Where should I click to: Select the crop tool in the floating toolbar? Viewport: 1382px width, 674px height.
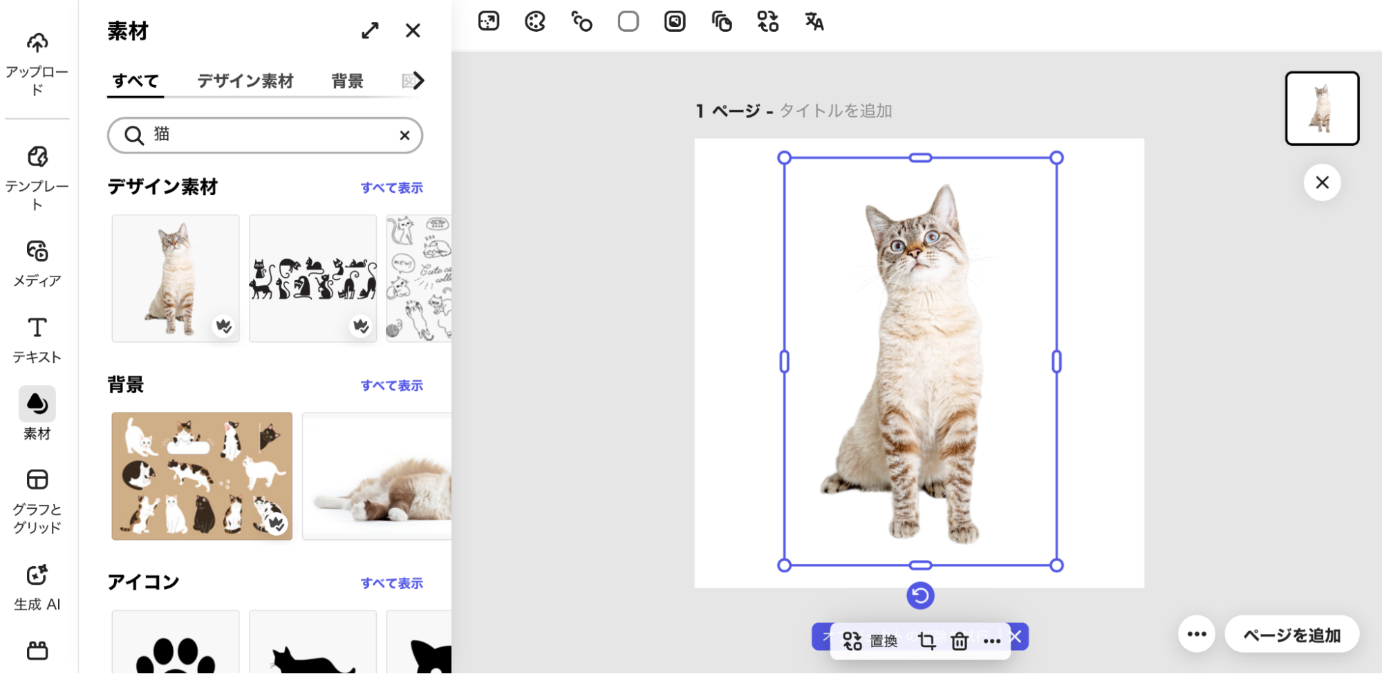point(926,642)
